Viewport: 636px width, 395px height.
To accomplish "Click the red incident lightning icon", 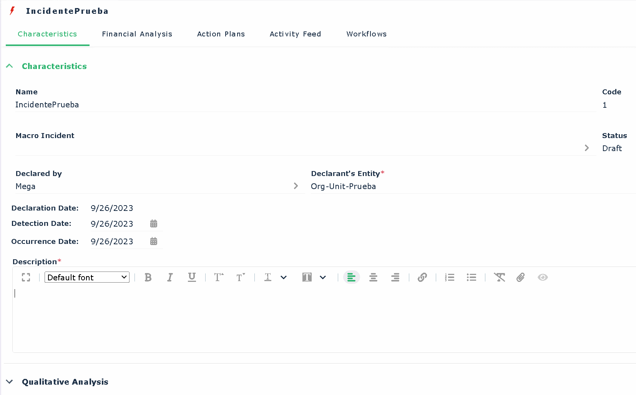I will (x=12, y=11).
